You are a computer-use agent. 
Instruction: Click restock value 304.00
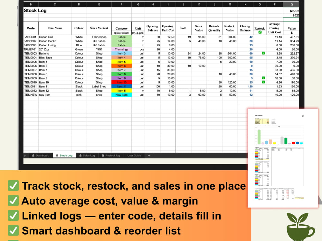(x=230, y=37)
